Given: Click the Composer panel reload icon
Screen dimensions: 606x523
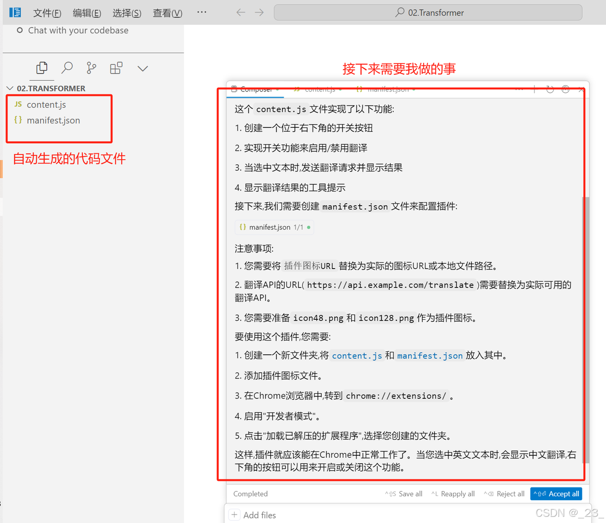Looking at the screenshot, I should tap(550, 89).
